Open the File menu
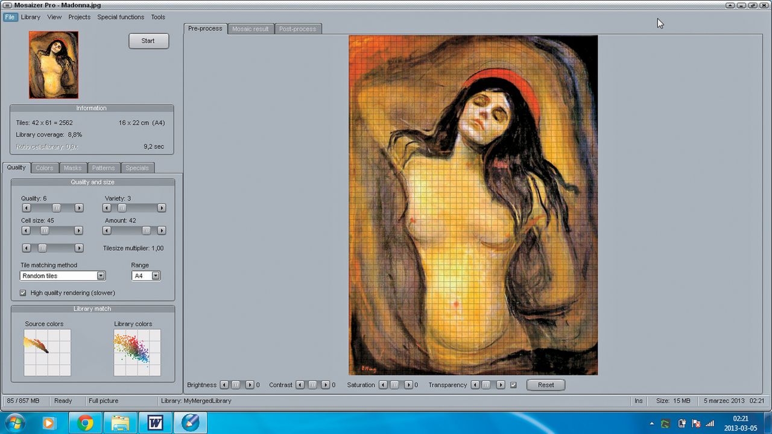The width and height of the screenshot is (772, 434). 10,17
